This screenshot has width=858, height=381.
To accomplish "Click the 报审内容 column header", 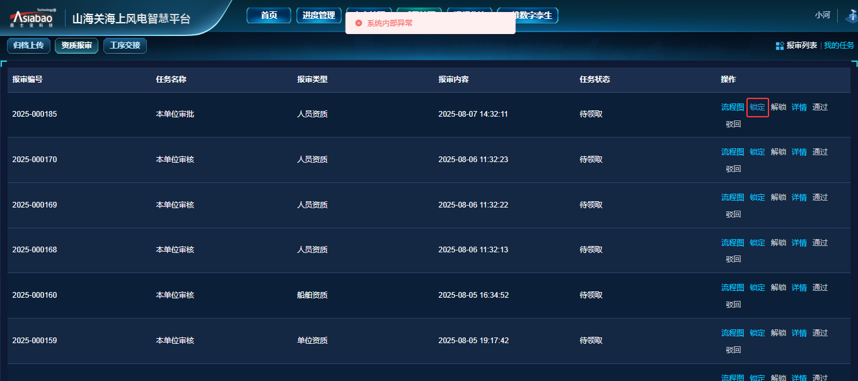I will tap(453, 79).
